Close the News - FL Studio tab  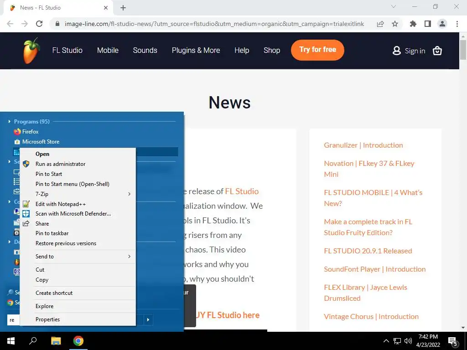106,8
